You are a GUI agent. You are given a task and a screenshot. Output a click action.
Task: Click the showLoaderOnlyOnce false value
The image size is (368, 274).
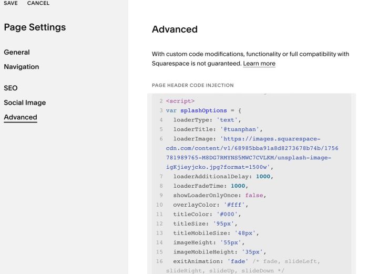tap(254, 195)
